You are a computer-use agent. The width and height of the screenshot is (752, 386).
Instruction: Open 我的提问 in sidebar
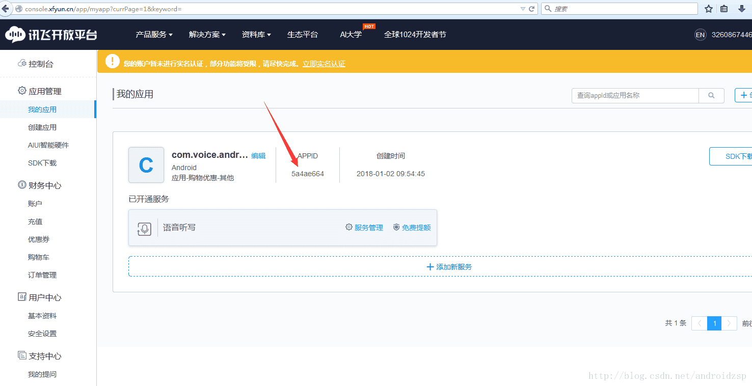(x=42, y=374)
